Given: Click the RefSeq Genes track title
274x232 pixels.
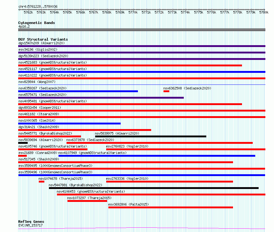Looking at the screenshot, I should tap(31, 222).
